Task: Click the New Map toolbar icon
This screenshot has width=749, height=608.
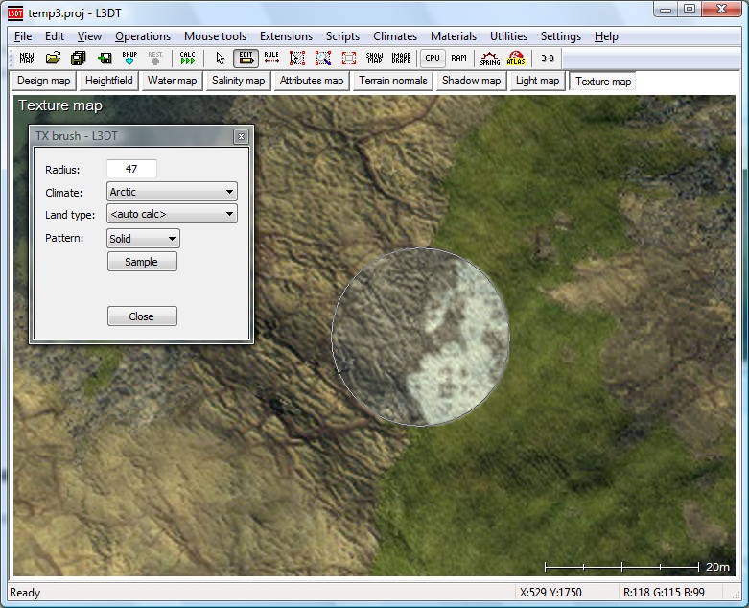Action: pos(26,58)
